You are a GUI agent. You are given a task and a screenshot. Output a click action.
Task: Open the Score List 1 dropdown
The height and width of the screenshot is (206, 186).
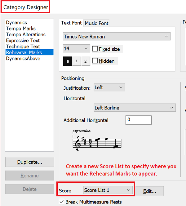pyautogui.click(x=108, y=190)
